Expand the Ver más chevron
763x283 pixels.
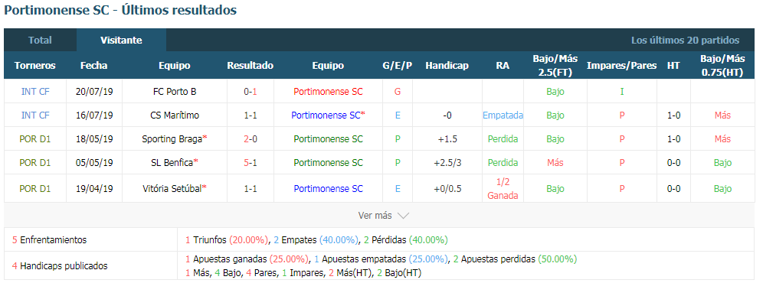(x=403, y=216)
